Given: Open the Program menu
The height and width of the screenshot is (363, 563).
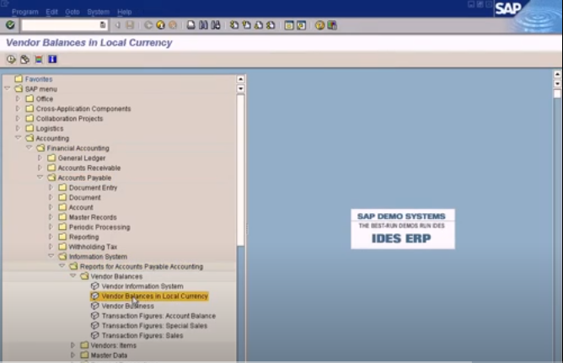Looking at the screenshot, I should click(x=25, y=12).
